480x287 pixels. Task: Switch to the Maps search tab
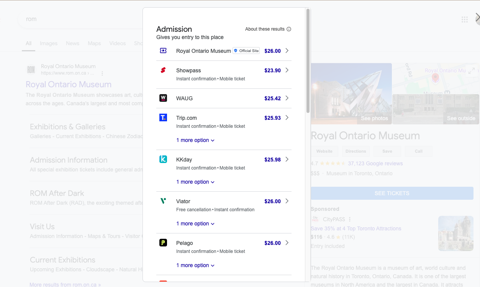point(94,43)
